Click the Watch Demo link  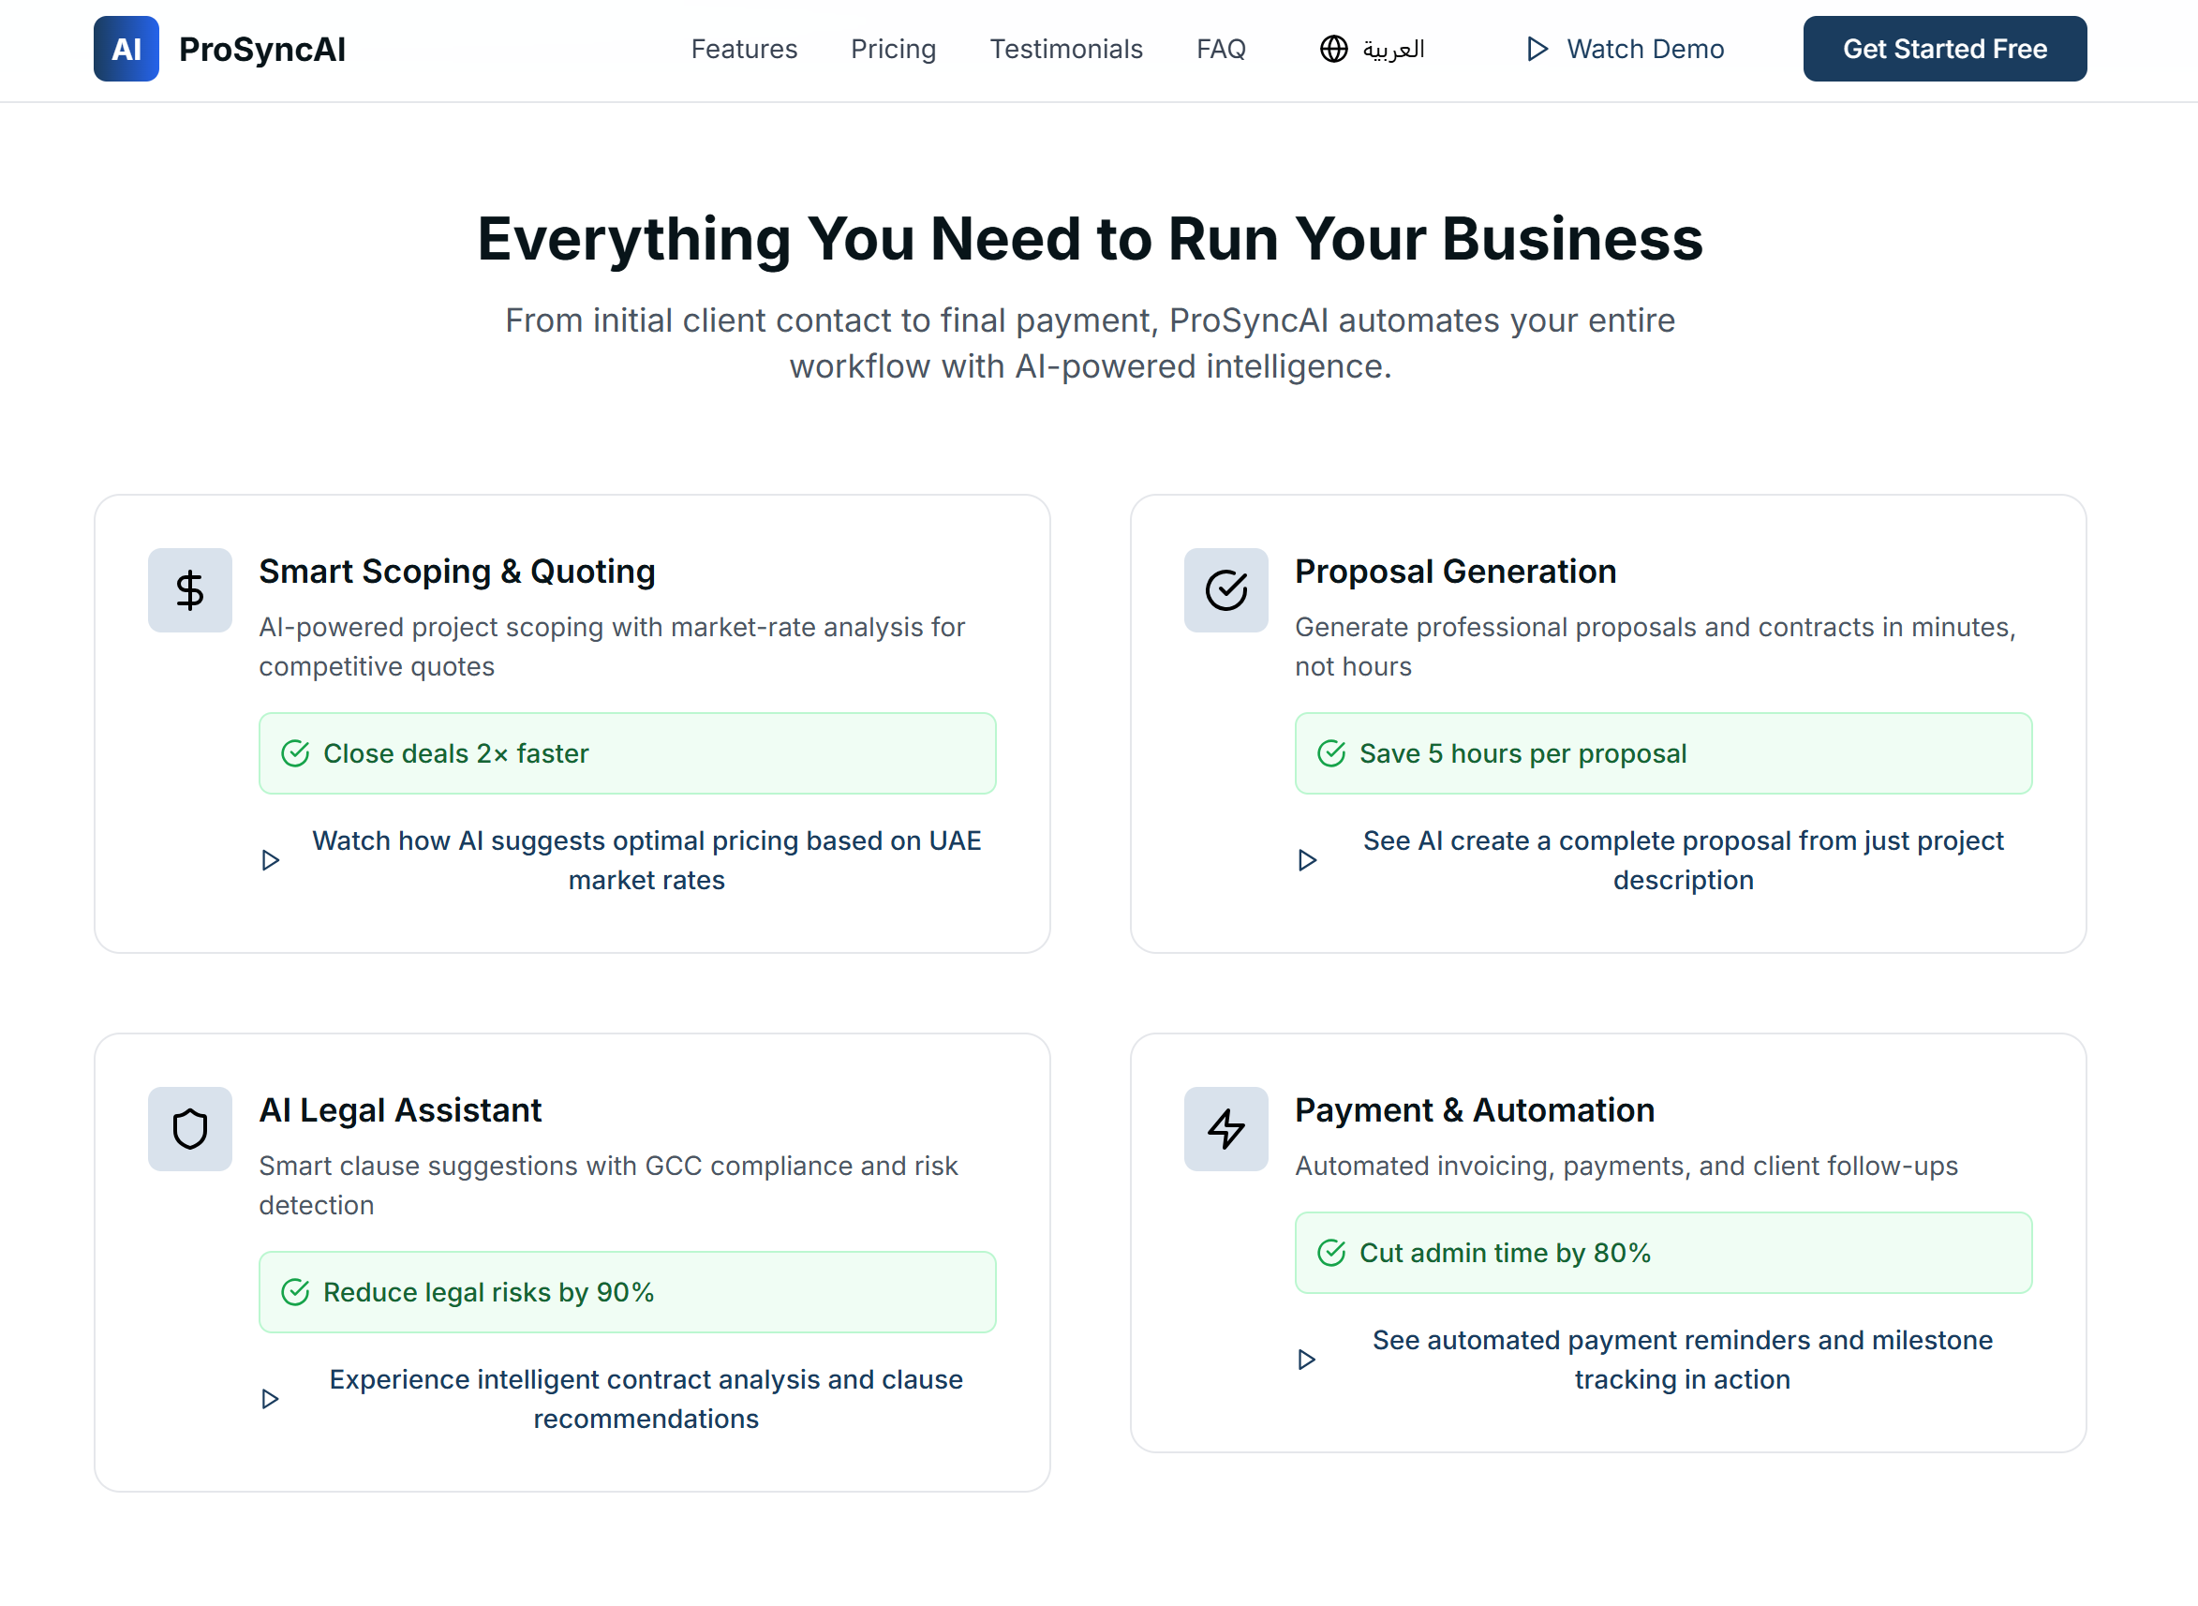click(x=1644, y=49)
